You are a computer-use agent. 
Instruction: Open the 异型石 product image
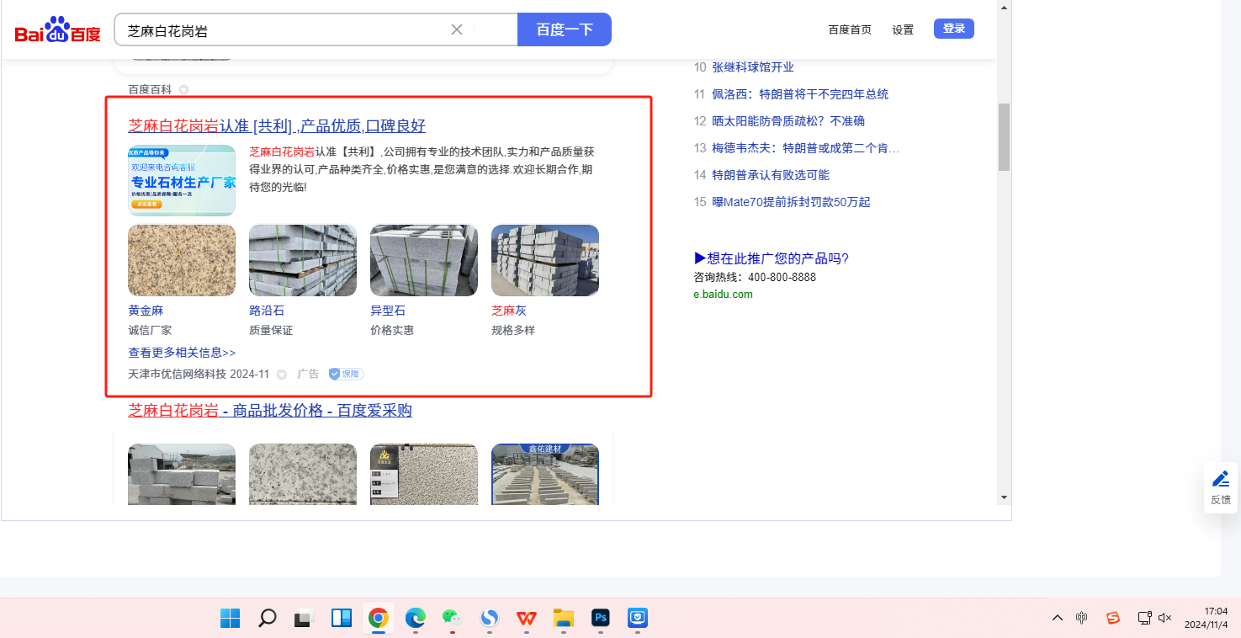click(424, 260)
